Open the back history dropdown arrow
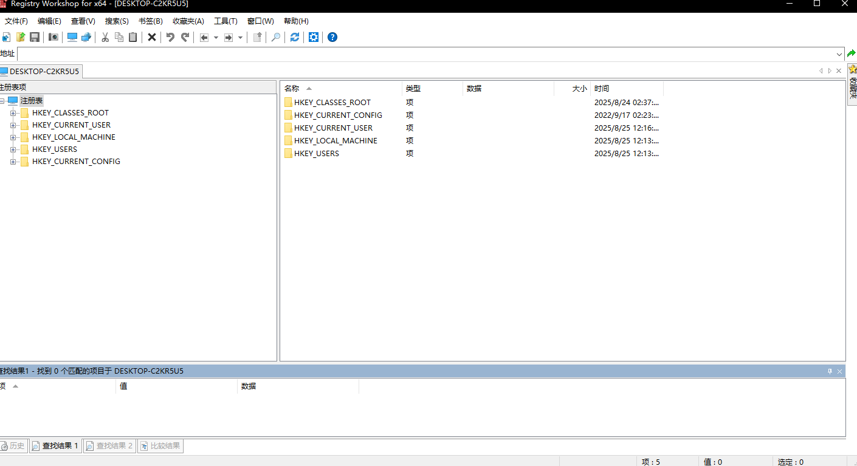 coord(216,37)
